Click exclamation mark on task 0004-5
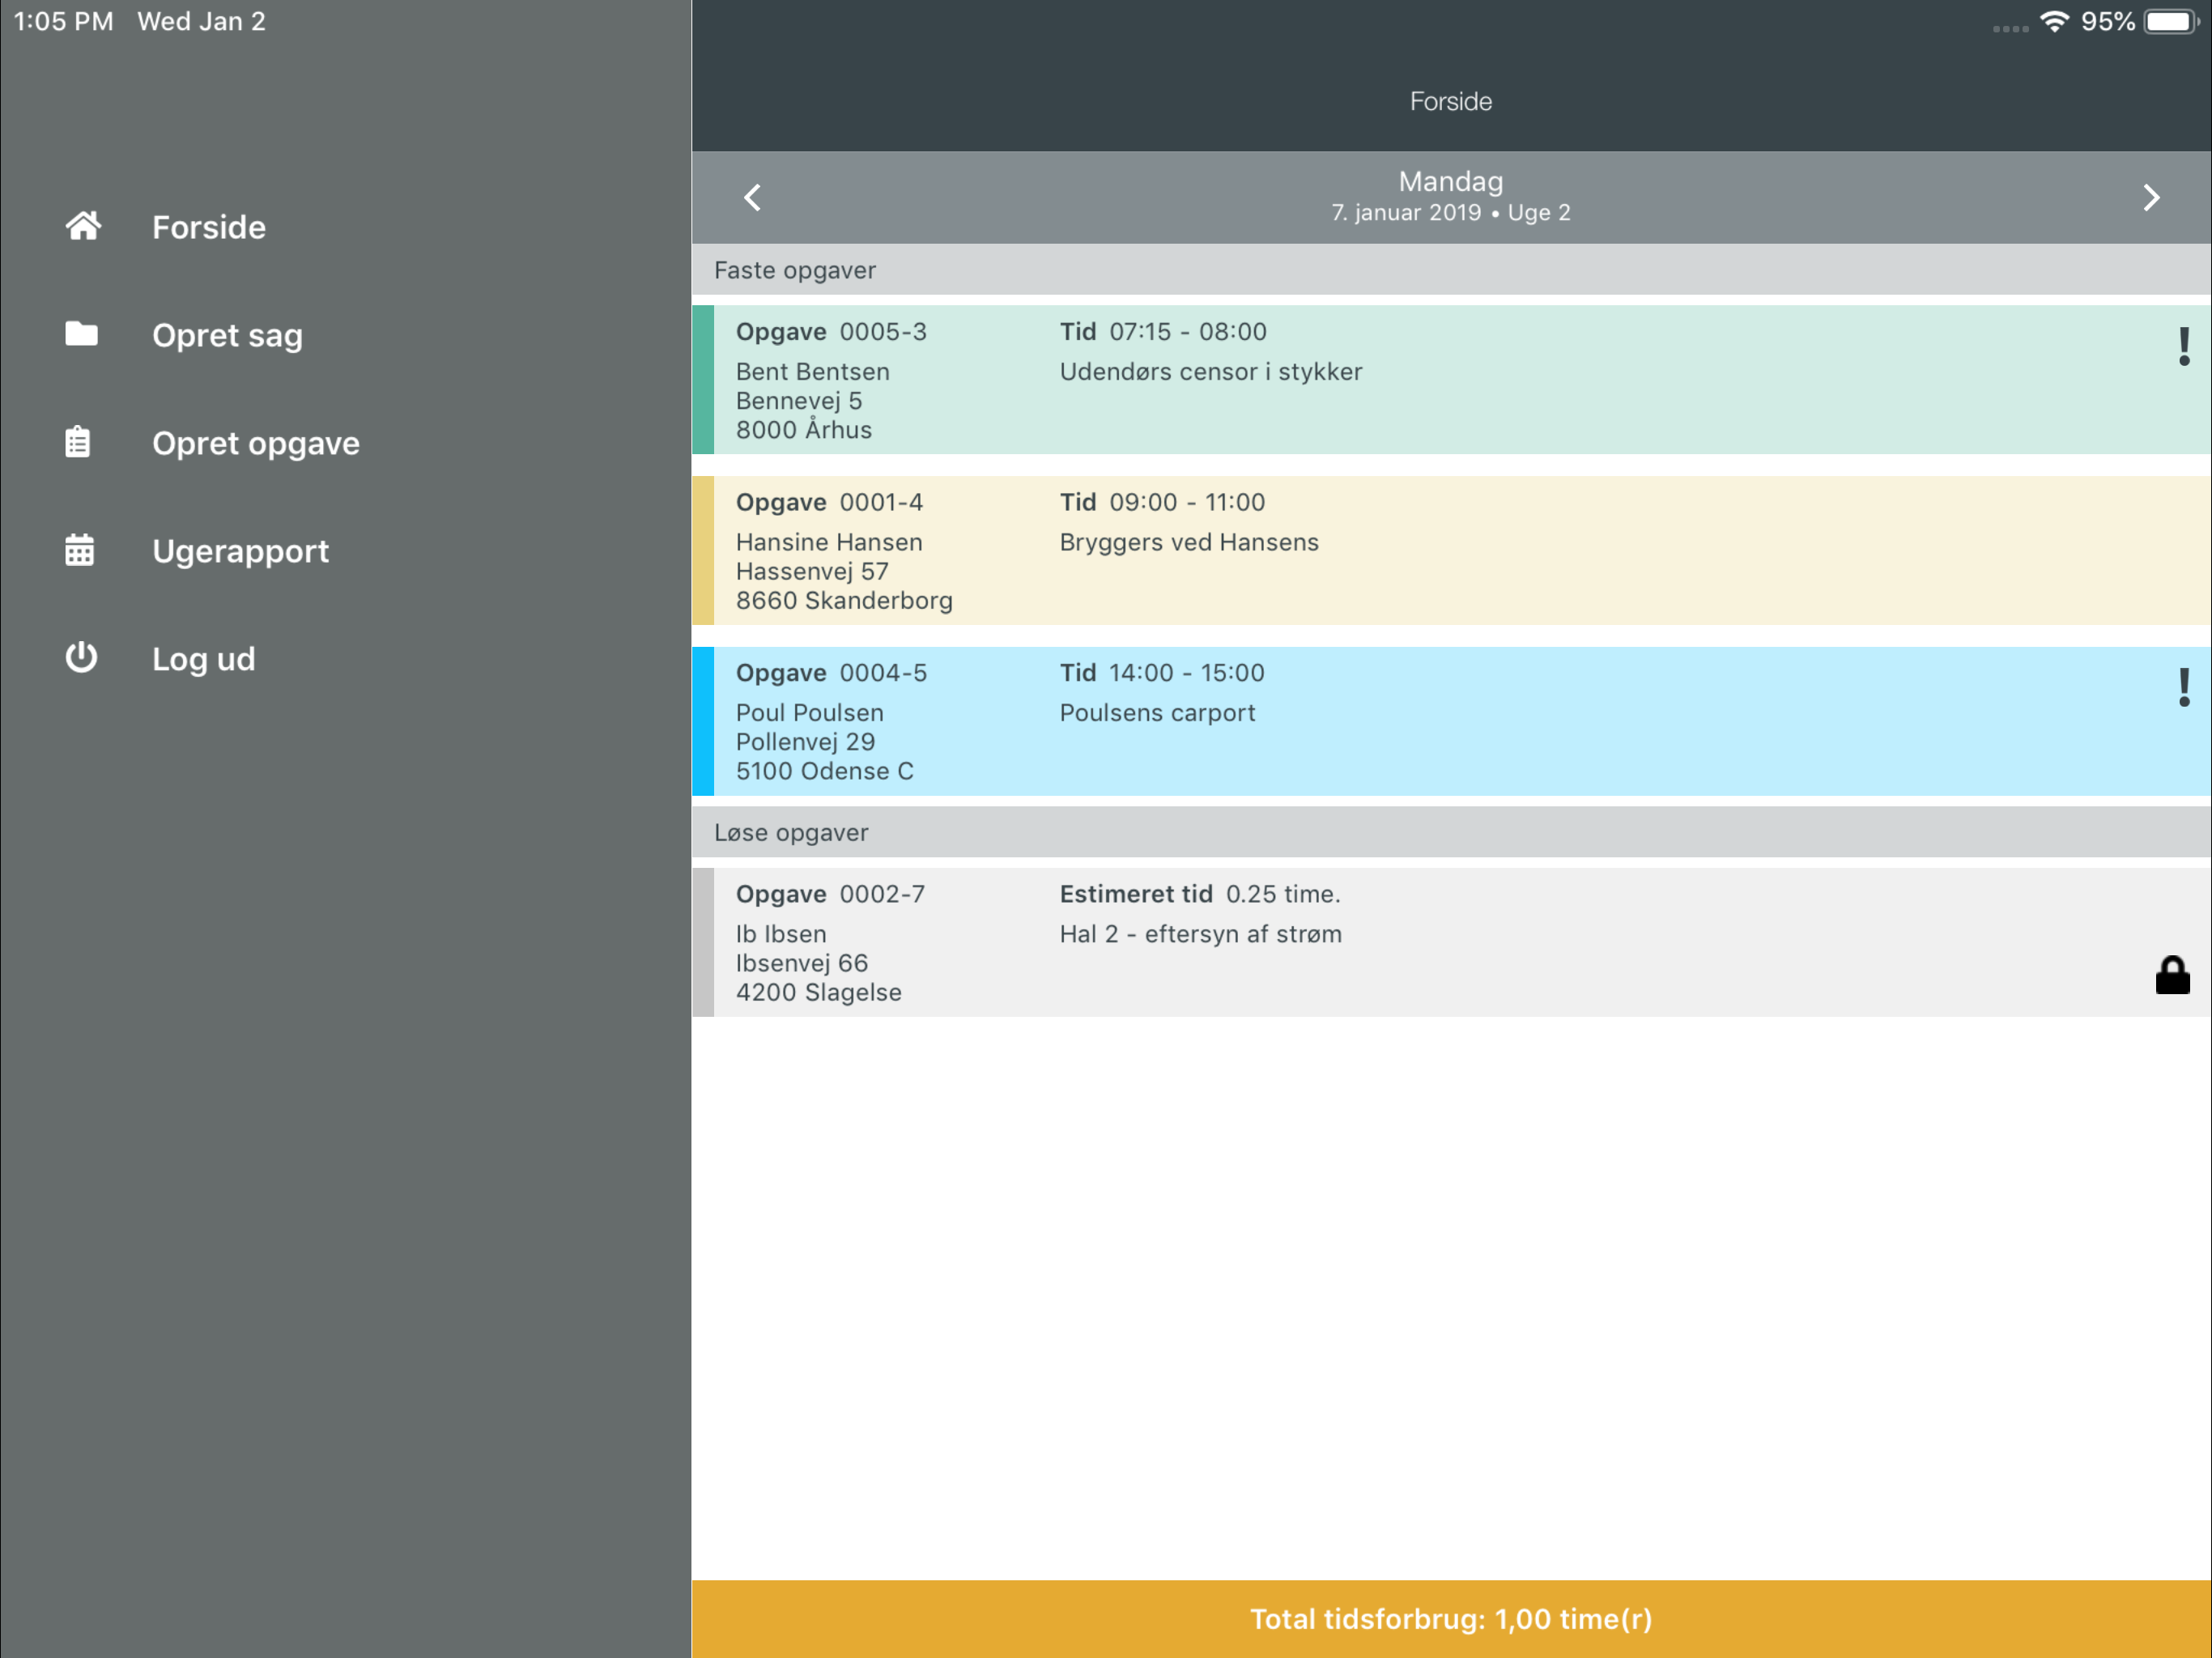Screen dimensions: 2212x1658 2184,688
